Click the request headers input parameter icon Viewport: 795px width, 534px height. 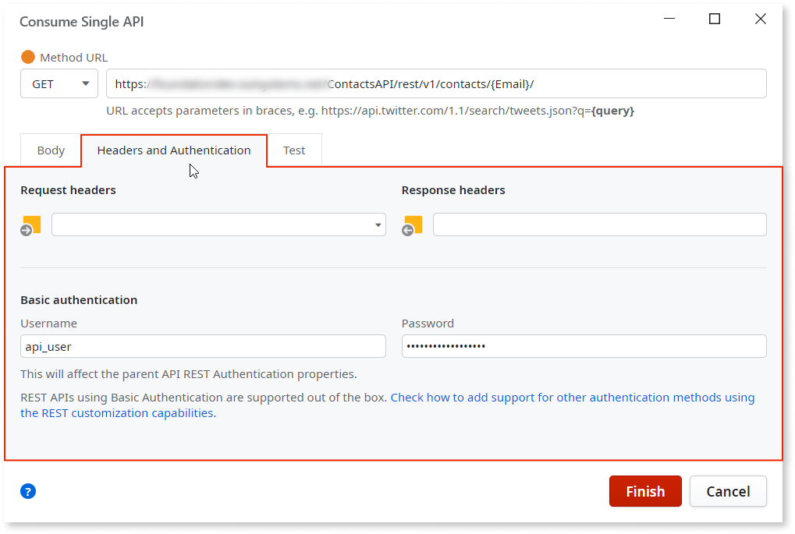[30, 225]
